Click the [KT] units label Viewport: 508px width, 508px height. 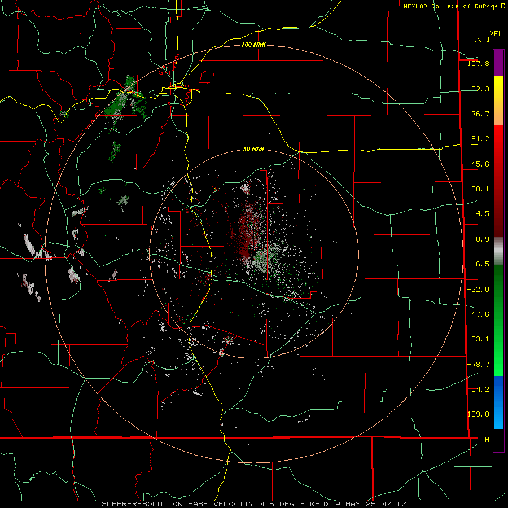click(482, 39)
